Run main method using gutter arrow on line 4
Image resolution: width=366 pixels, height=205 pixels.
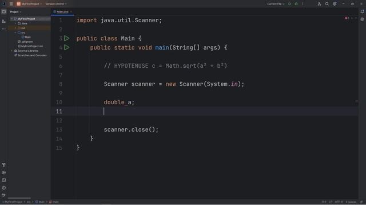click(67, 47)
